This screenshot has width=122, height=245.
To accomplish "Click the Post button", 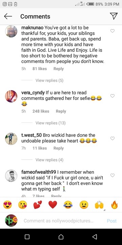I will coord(112,221).
